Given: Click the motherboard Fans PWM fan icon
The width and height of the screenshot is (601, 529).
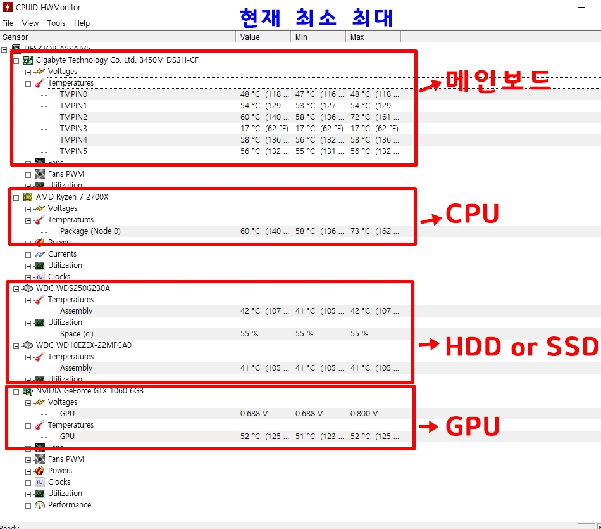Looking at the screenshot, I should point(40,174).
